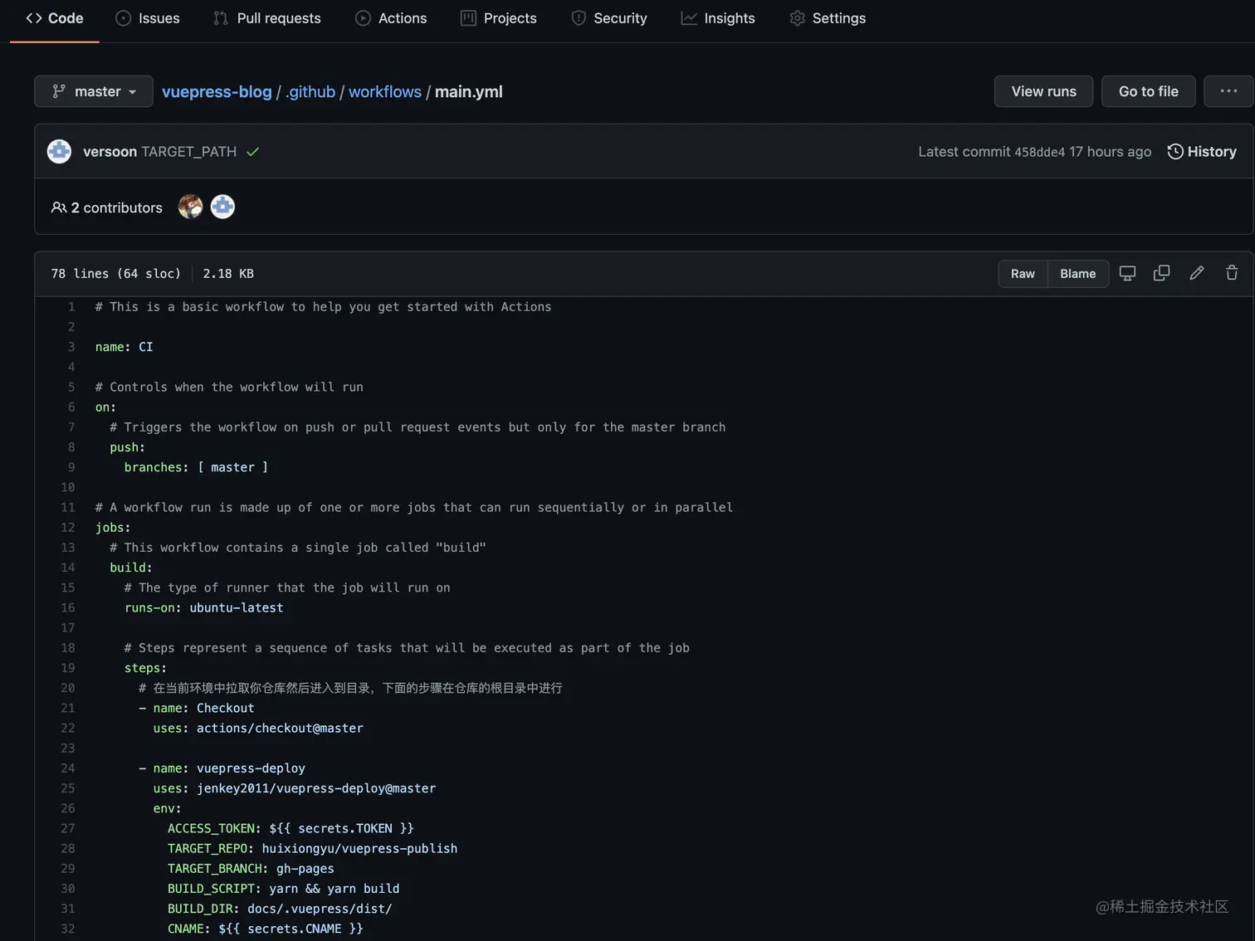
Task: Expand the master branch dropdown
Action: click(94, 91)
